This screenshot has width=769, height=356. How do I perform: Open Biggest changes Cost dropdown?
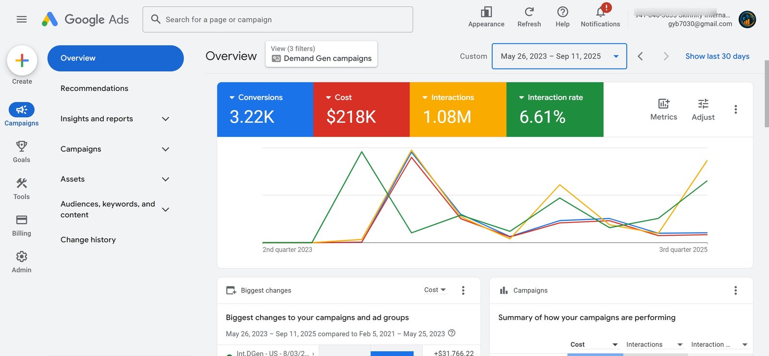[435, 290]
